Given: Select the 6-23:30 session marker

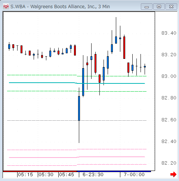Looking at the screenshot, I should (x=93, y=175).
